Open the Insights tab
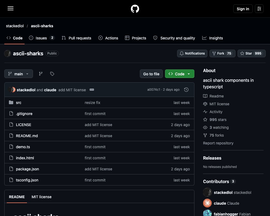This screenshot has height=216, width=270. click(212, 38)
